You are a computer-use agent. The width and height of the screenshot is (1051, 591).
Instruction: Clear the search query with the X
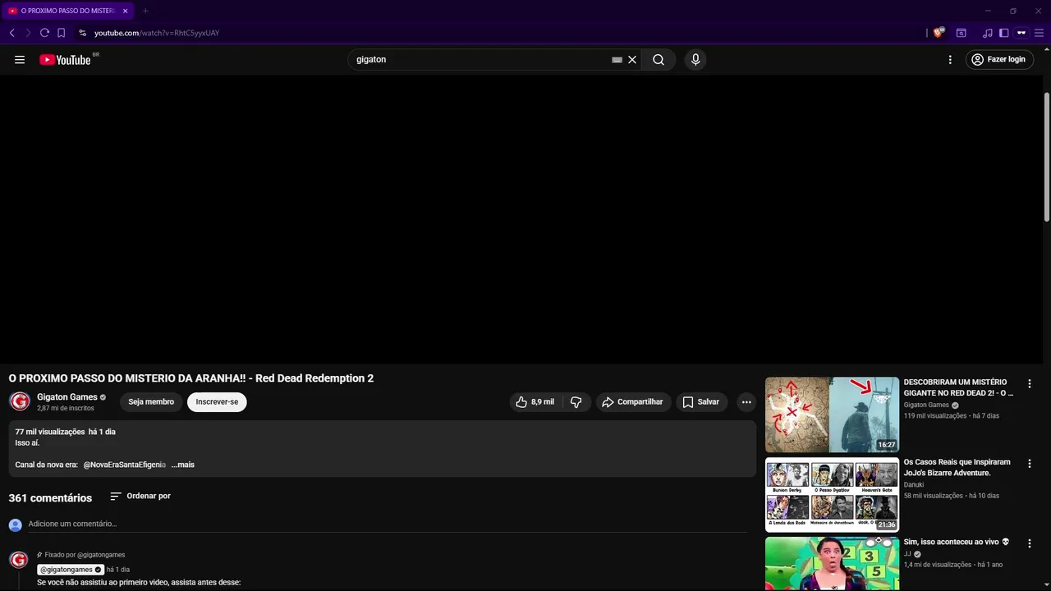point(632,60)
